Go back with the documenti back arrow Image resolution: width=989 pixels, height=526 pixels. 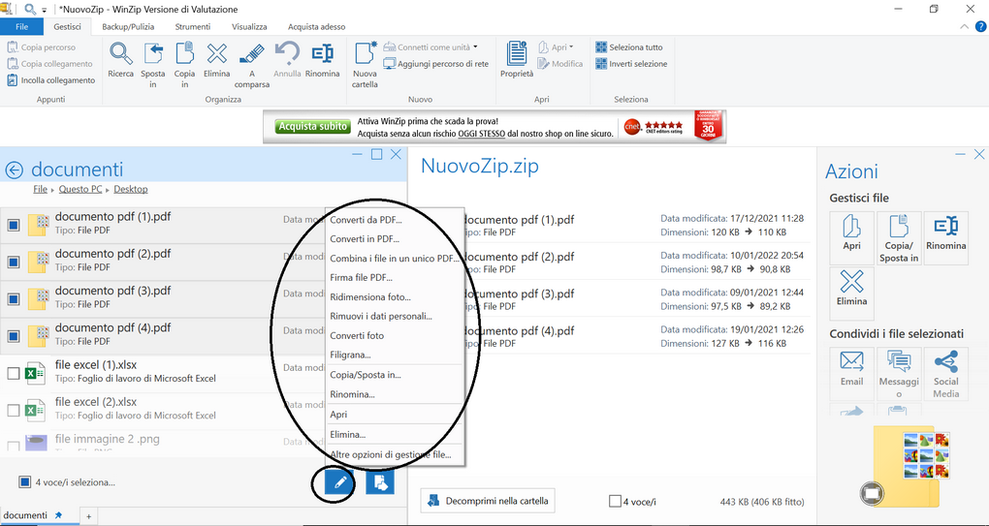point(14,170)
